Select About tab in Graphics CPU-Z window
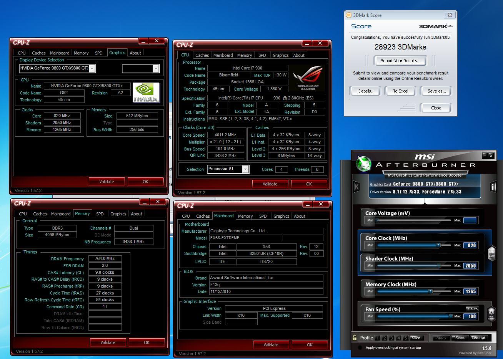Image resolution: width=503 pixels, height=359 pixels. [135, 53]
